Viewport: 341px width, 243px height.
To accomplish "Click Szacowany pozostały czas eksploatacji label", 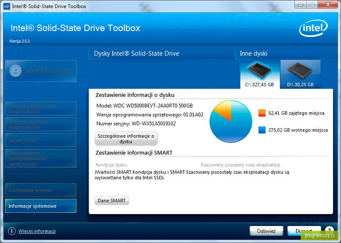I will click(240, 165).
